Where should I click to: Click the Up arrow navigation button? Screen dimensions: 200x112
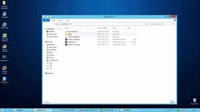(x=54, y=24)
